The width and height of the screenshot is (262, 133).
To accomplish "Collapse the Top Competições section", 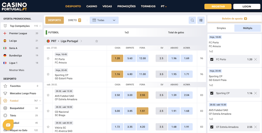I will (x=40, y=26).
